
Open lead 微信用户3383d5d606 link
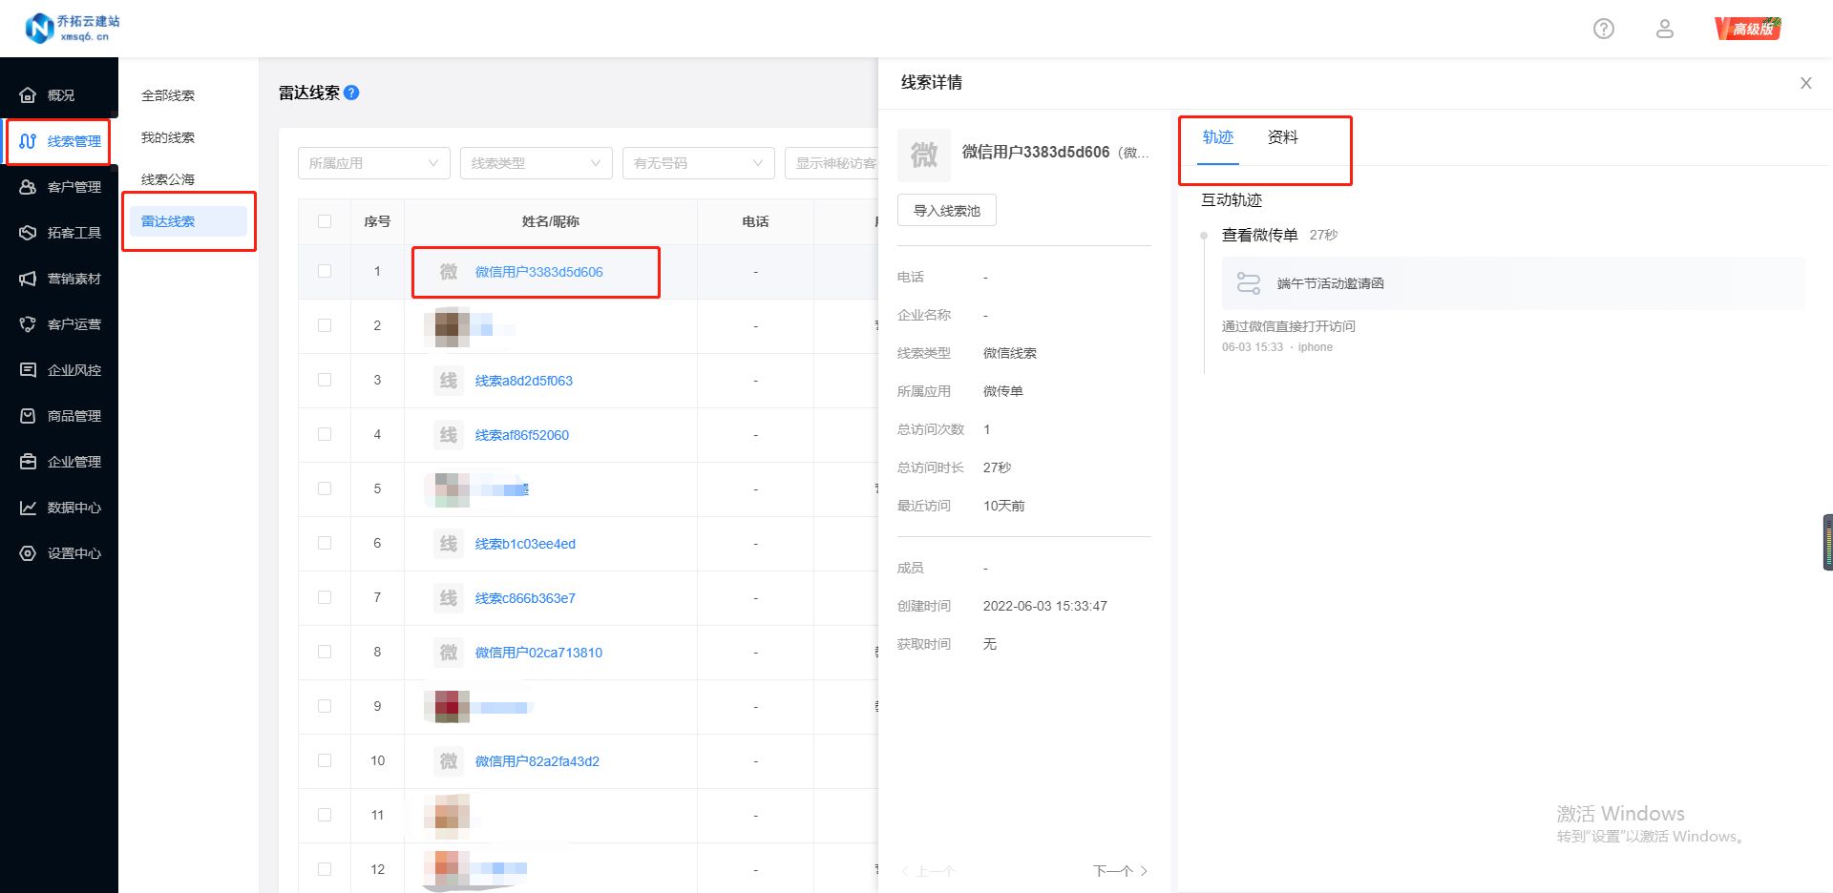(539, 272)
